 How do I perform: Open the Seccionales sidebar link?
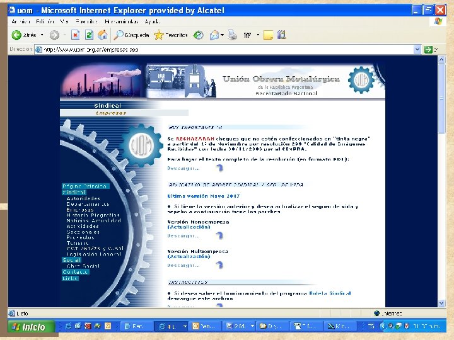[83, 232]
